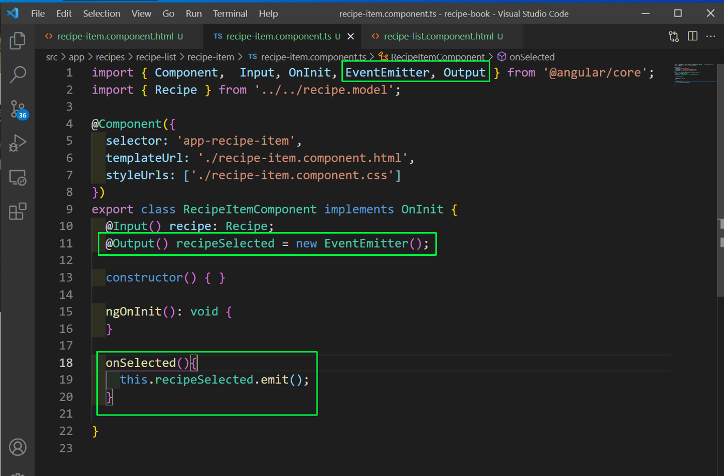The height and width of the screenshot is (476, 724).
Task: Click line number 11 in gutter
Action: (x=66, y=243)
